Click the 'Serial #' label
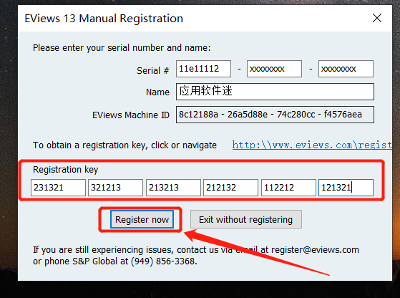 153,70
